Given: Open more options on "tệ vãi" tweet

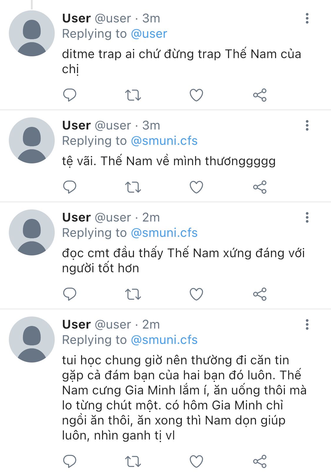Looking at the screenshot, I should tap(307, 125).
